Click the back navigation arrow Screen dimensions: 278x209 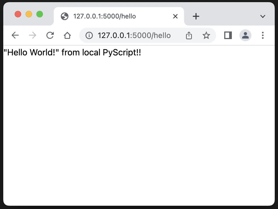tap(15, 35)
